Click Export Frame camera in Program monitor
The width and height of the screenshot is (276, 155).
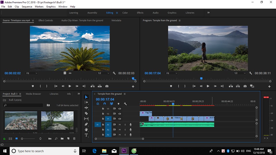click(245, 86)
